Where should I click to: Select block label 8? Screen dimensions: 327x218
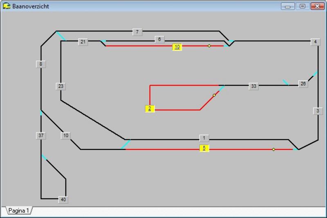click(x=41, y=64)
